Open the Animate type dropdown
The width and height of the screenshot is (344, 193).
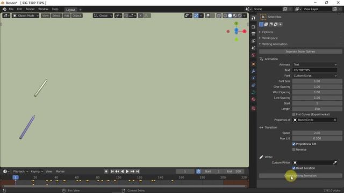(315, 64)
